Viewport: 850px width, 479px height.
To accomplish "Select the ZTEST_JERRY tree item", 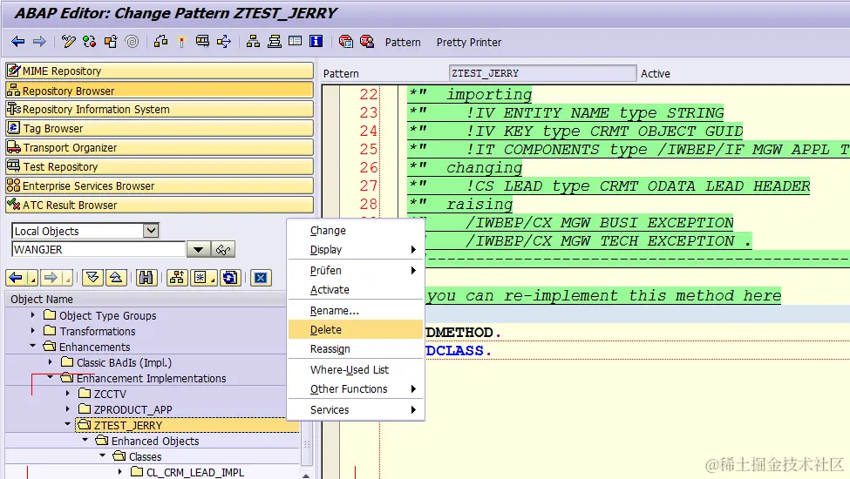I will pyautogui.click(x=128, y=425).
